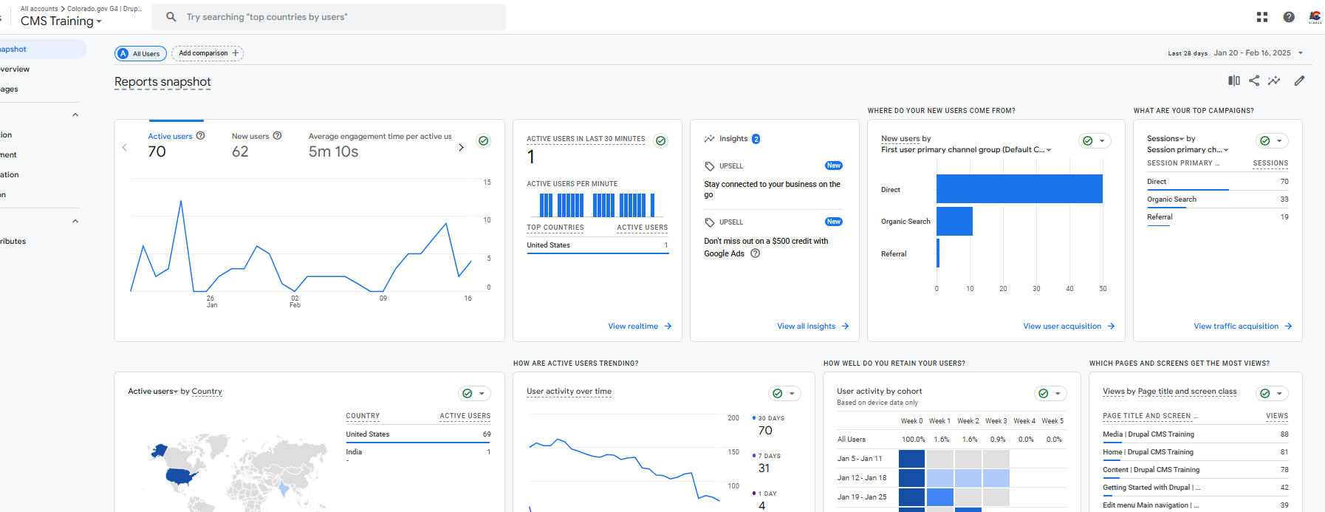Open the help question mark icon

[x=1289, y=17]
